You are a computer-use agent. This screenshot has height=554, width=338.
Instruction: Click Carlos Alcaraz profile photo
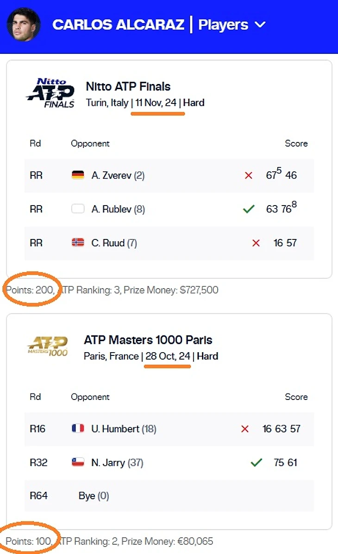tap(24, 25)
